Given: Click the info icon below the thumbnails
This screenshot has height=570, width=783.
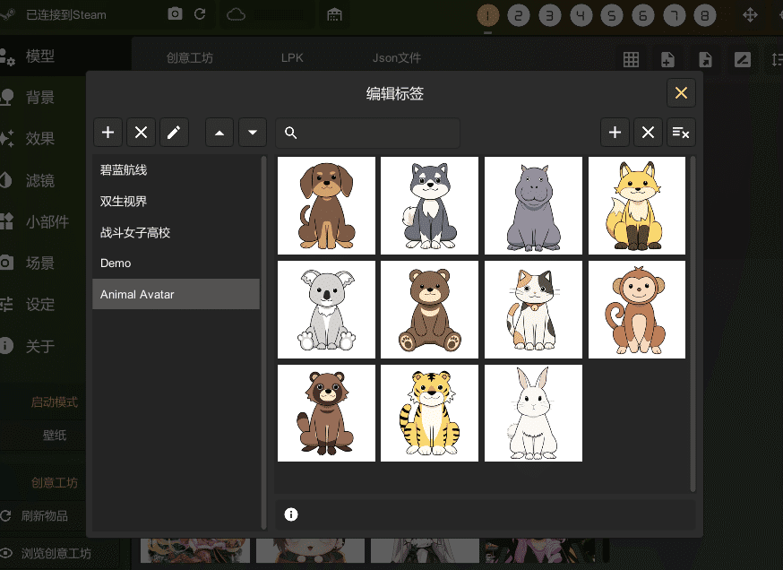Looking at the screenshot, I should (x=291, y=514).
